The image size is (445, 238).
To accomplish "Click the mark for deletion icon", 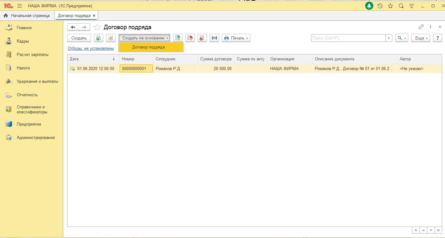I will click(201, 38).
